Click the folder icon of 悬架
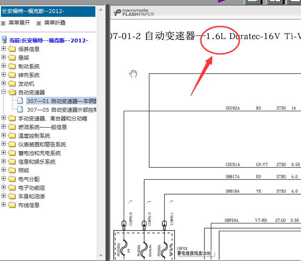The height and width of the screenshot is (261, 301). point(12,58)
